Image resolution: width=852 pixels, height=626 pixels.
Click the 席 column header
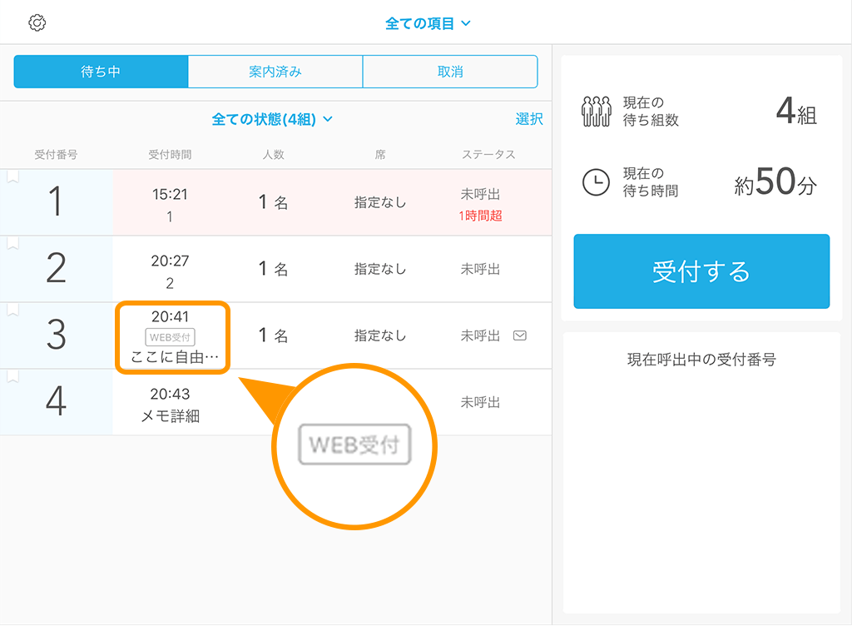[x=379, y=154]
